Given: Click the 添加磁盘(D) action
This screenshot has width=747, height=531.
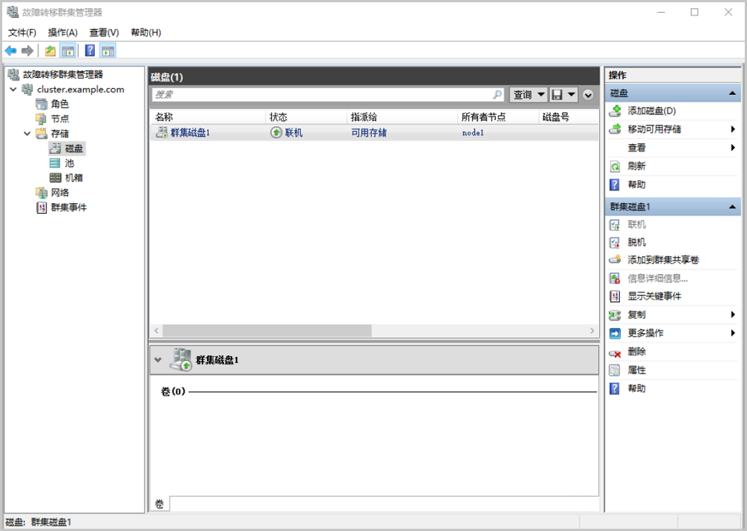Looking at the screenshot, I should tap(651, 111).
